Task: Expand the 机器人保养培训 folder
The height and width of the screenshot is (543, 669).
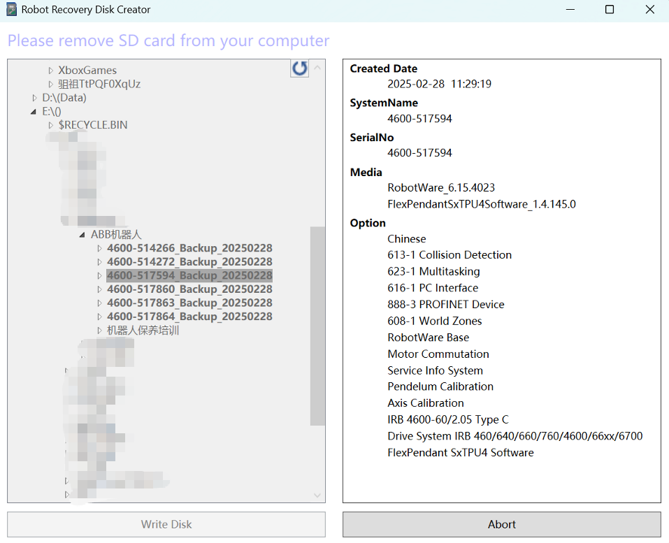Action: click(99, 330)
